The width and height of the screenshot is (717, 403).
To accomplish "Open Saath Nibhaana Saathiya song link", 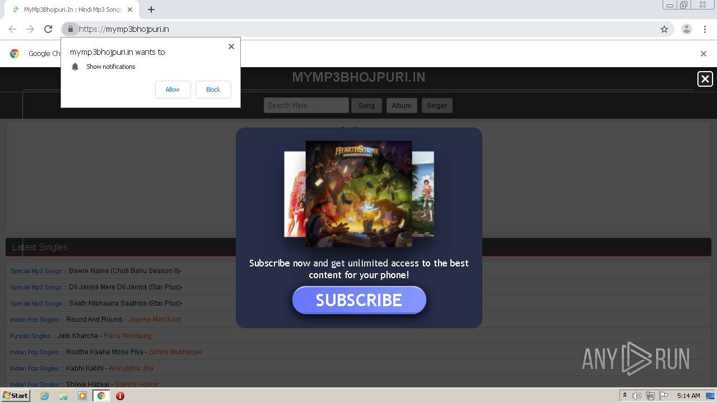I will click(x=125, y=303).
